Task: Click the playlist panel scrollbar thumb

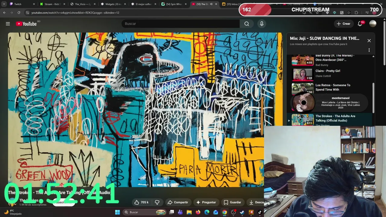Action: point(373,98)
